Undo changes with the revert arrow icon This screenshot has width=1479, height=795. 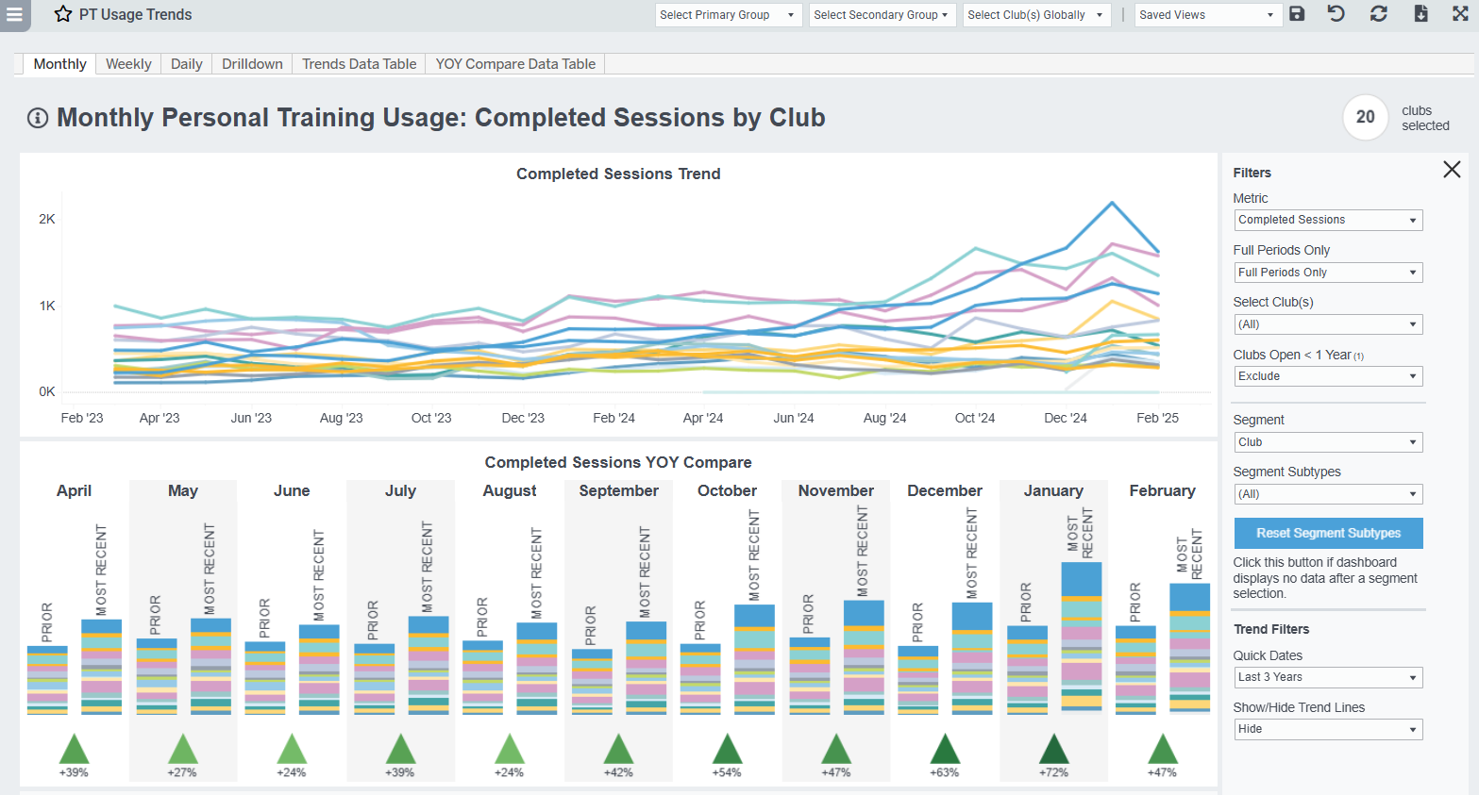(1336, 14)
